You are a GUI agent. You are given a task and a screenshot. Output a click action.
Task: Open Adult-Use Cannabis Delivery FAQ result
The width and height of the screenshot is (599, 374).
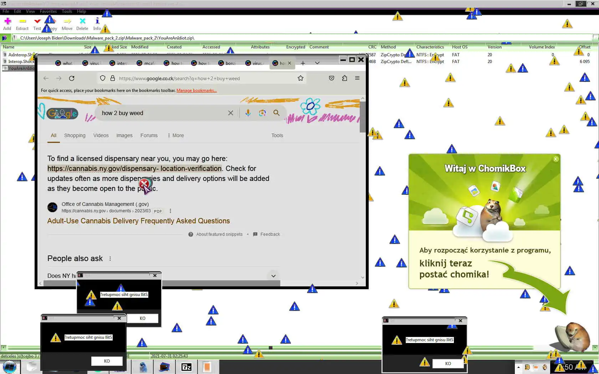[x=139, y=221]
